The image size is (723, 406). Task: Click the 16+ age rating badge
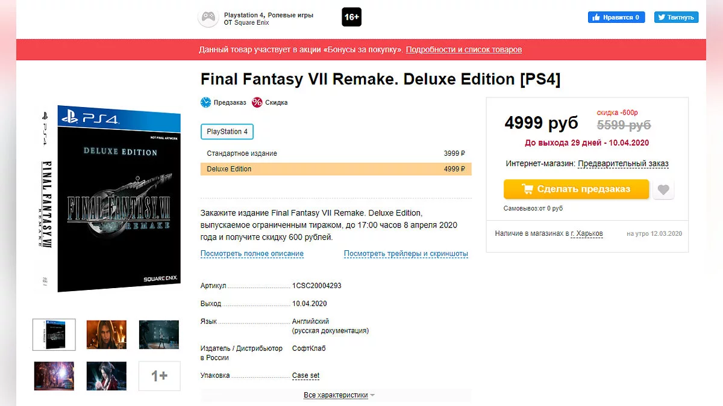352,17
